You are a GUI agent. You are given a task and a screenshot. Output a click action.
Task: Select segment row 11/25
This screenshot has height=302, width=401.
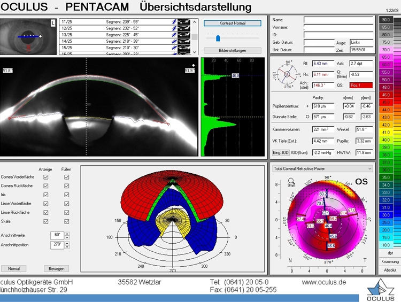click(125, 22)
